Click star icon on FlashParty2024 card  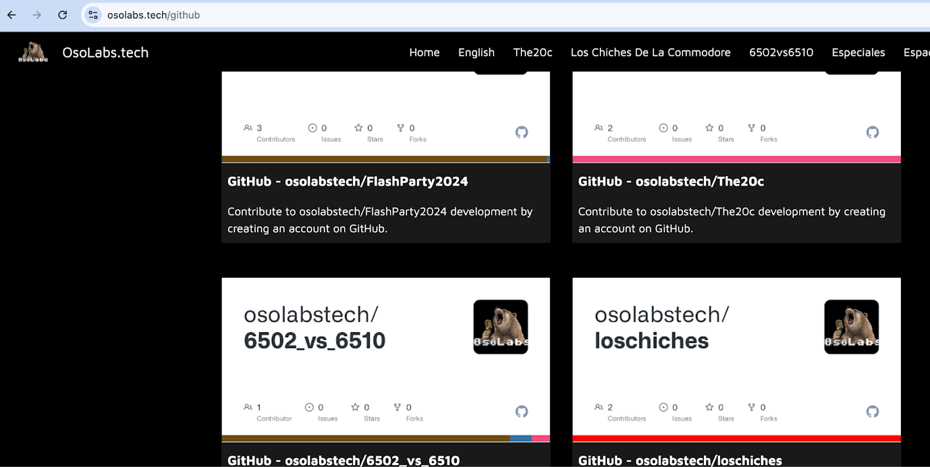pyautogui.click(x=359, y=128)
